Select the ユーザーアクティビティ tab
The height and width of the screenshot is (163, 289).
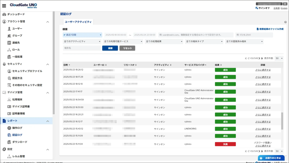tap(78, 22)
